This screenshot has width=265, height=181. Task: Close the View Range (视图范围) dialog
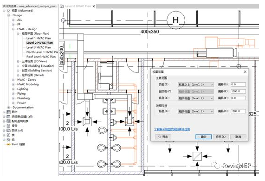click(245, 72)
